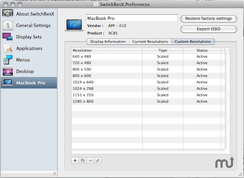Click Restore factory settings button
The height and width of the screenshot is (178, 244).
209,19
